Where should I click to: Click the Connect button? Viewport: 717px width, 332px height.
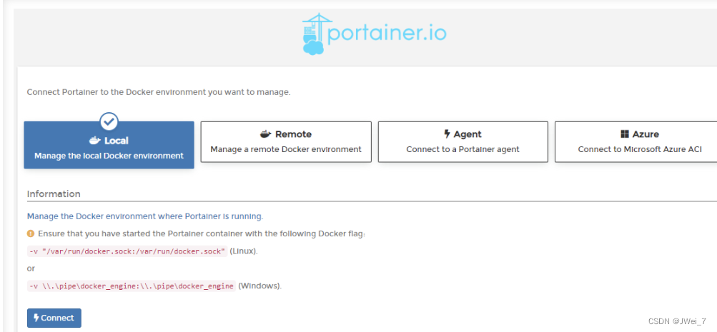click(x=54, y=318)
